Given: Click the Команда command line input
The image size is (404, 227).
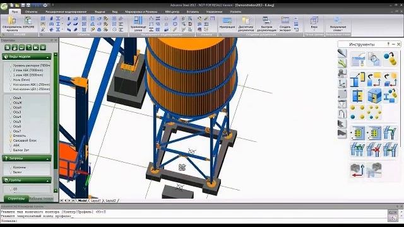Looking at the screenshot, I should click(x=193, y=221).
